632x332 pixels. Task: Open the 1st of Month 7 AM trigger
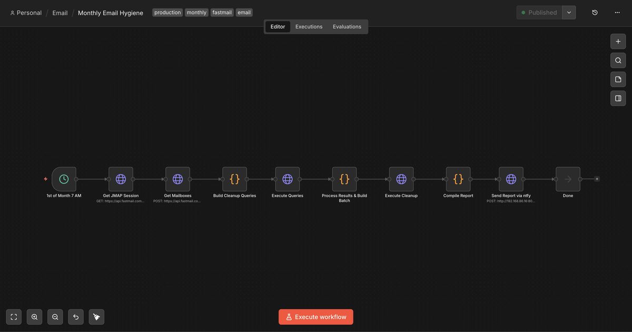pyautogui.click(x=63, y=179)
